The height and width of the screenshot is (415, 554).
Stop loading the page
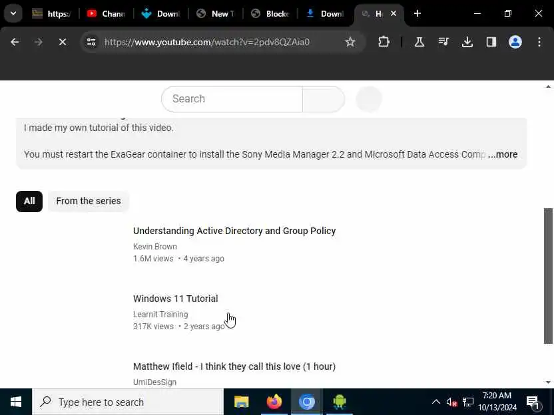63,43
